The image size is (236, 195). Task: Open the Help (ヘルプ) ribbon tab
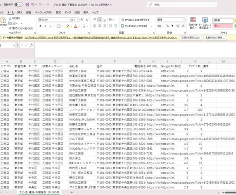pyautogui.click(x=95, y=12)
